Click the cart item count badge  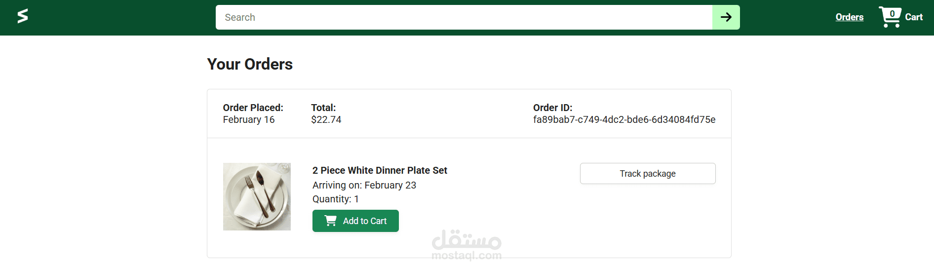pyautogui.click(x=892, y=13)
